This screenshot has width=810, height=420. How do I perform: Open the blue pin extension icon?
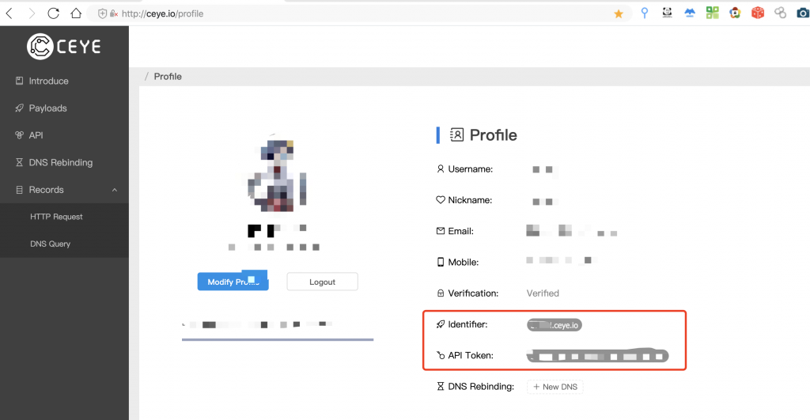point(644,13)
